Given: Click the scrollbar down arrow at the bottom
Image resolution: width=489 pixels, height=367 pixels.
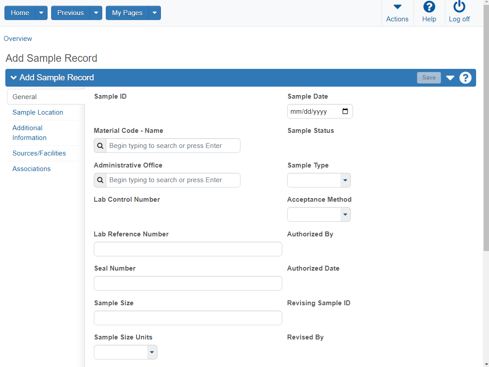Looking at the screenshot, I should coord(486,364).
